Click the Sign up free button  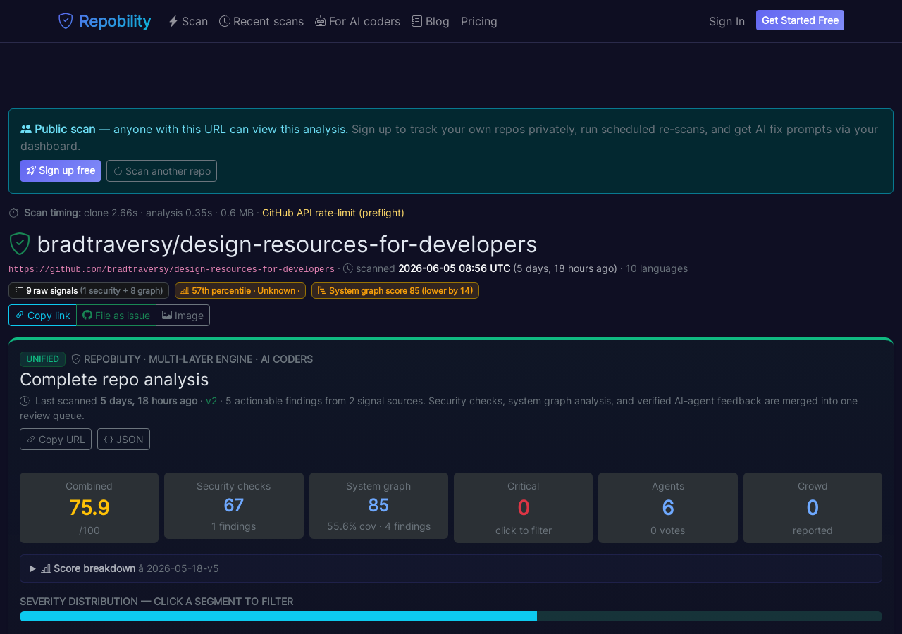tap(61, 170)
